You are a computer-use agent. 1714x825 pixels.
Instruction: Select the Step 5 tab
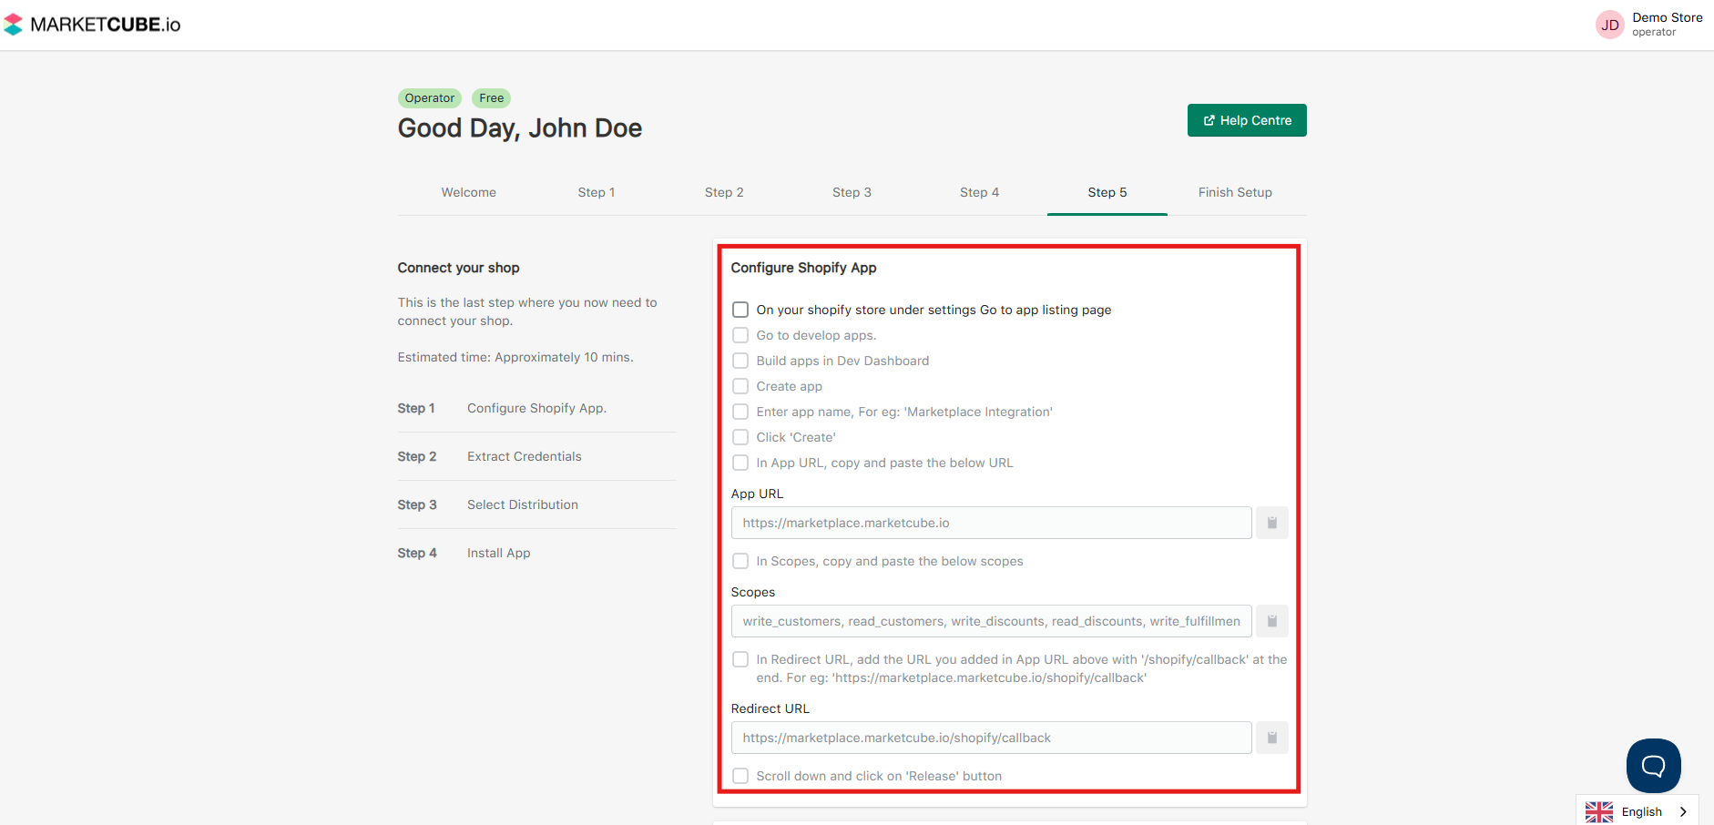tap(1107, 192)
